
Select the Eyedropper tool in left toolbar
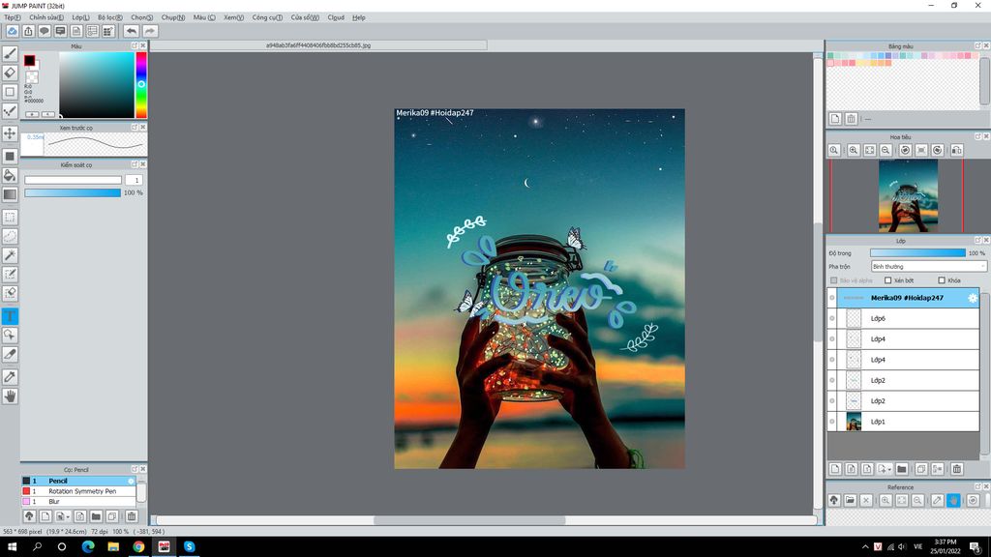pyautogui.click(x=10, y=377)
